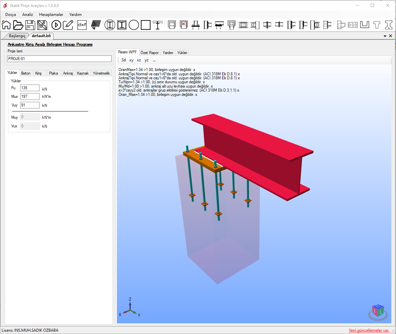Open the Özet Rapor tab
This screenshot has height=334, width=396.
[x=149, y=53]
